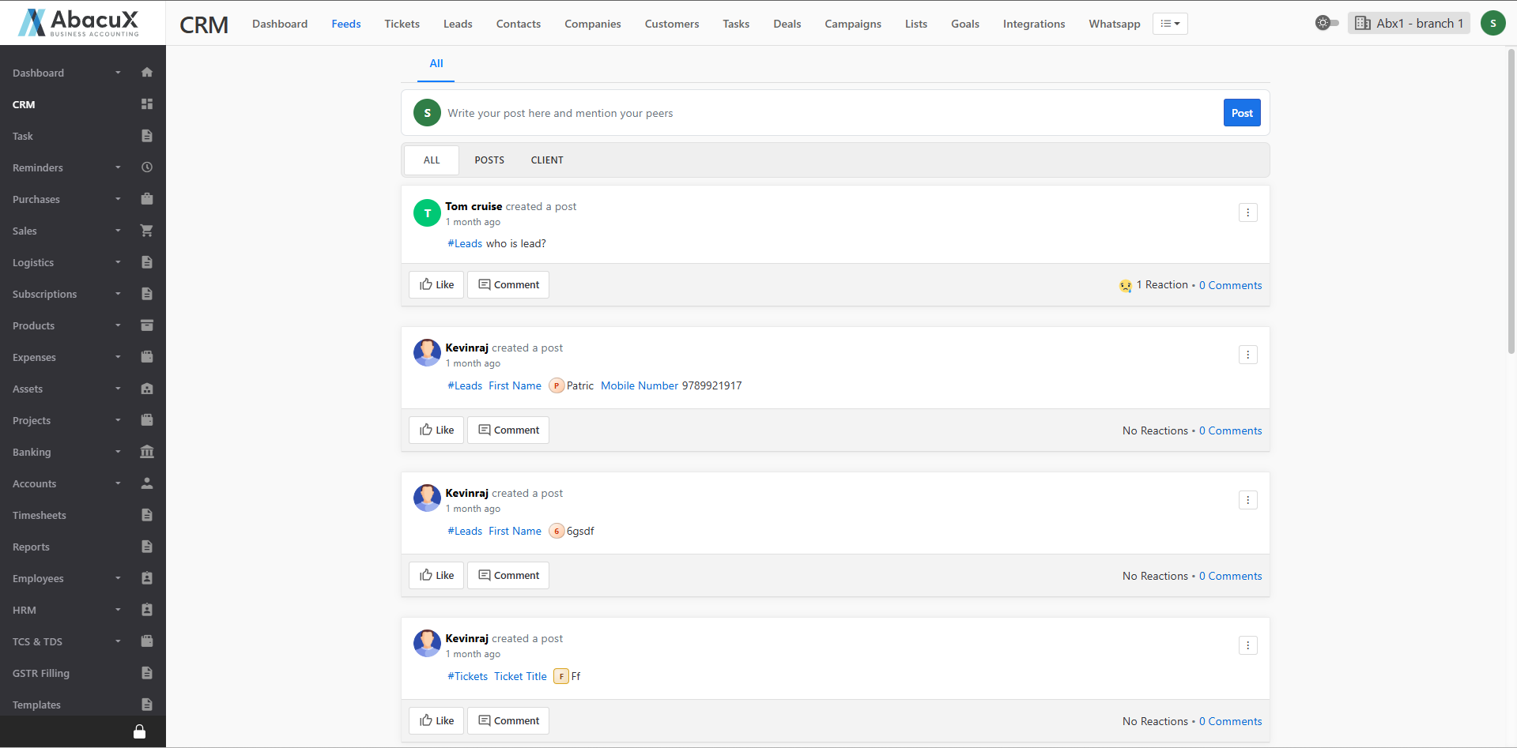Toggle the theme switch in top bar

(1326, 23)
